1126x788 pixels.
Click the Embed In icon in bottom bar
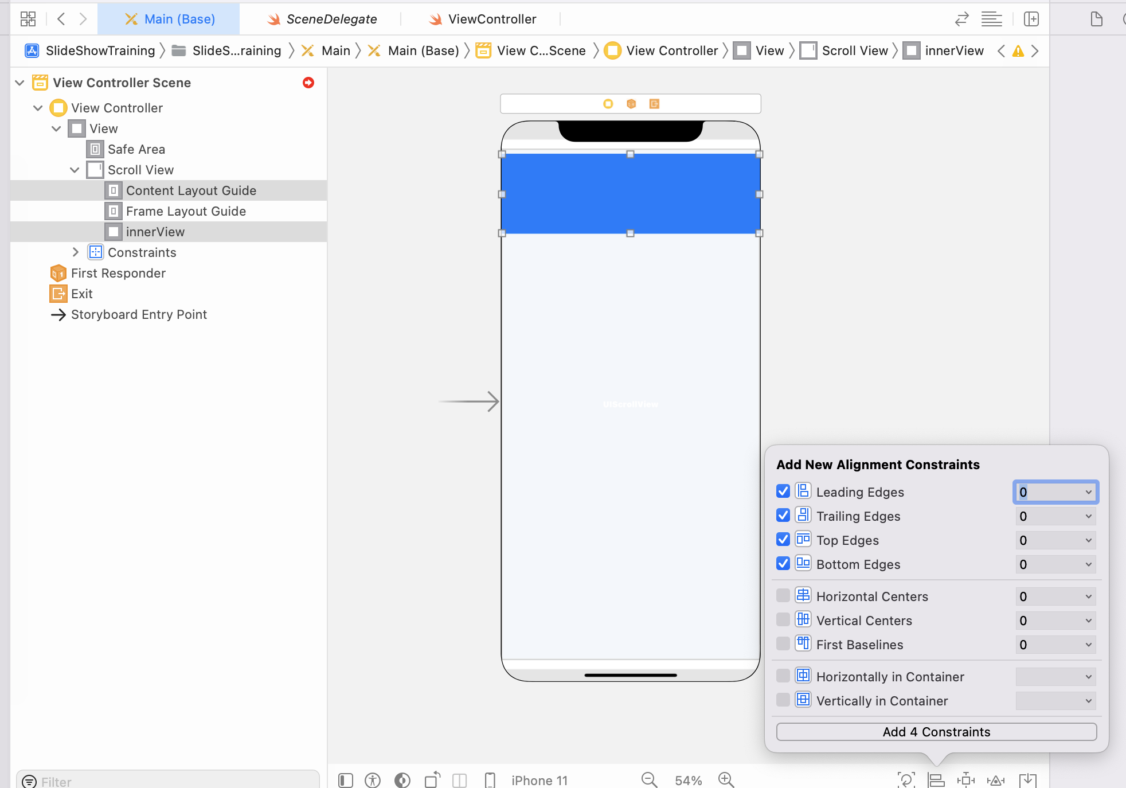pyautogui.click(x=1028, y=780)
